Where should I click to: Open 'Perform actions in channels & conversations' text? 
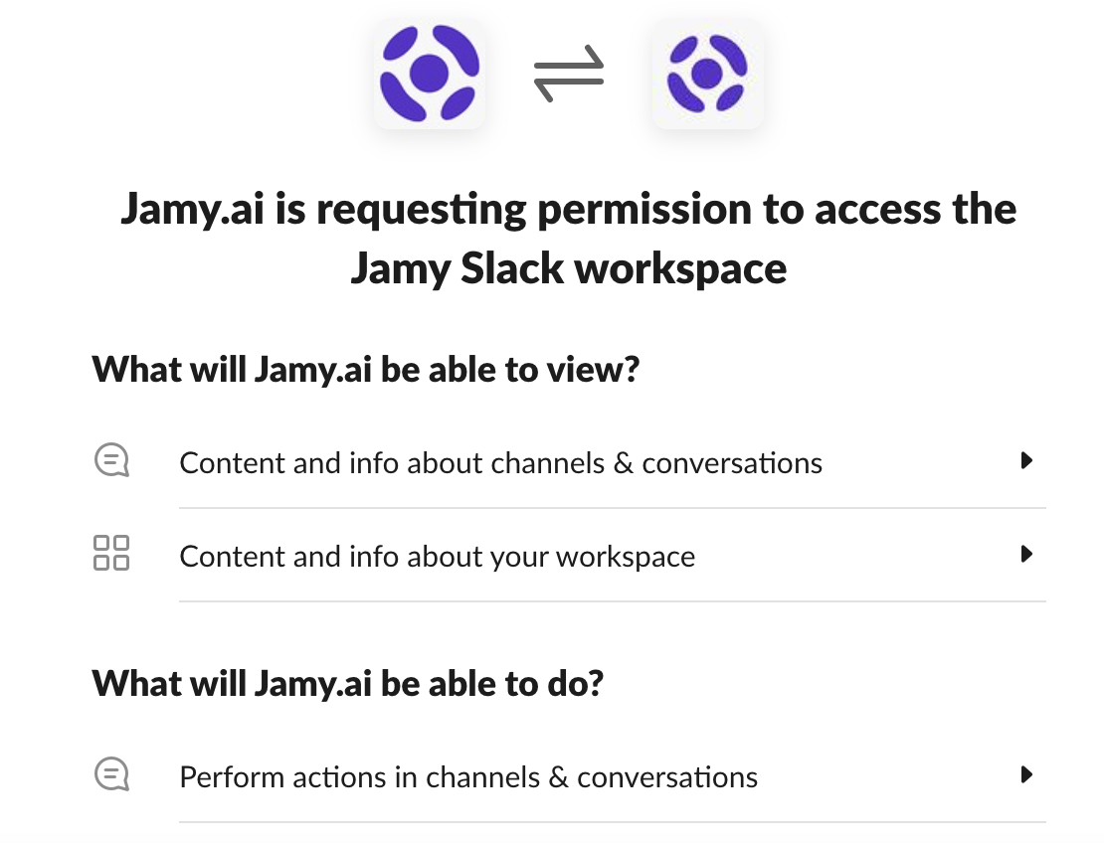point(468,776)
